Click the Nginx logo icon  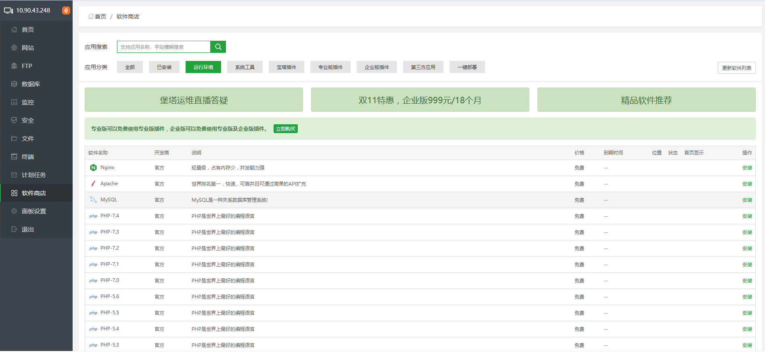tap(93, 167)
